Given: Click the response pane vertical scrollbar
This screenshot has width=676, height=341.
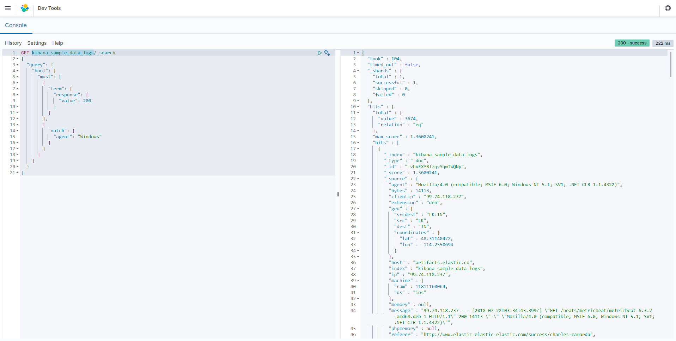Looking at the screenshot, I should (x=671, y=65).
